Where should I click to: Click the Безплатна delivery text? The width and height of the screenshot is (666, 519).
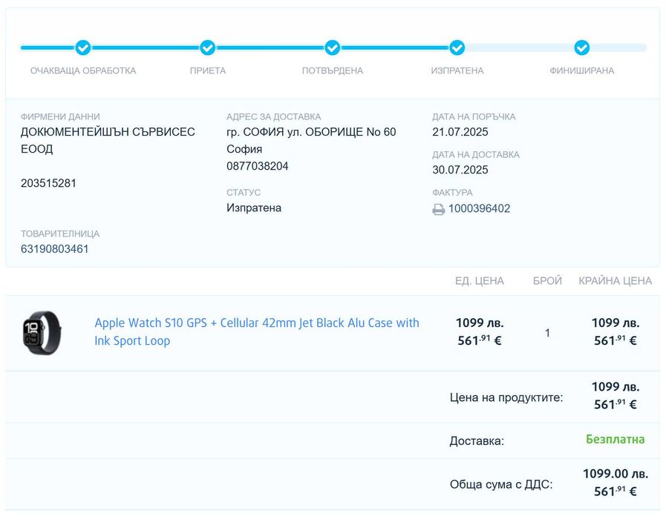click(x=615, y=439)
